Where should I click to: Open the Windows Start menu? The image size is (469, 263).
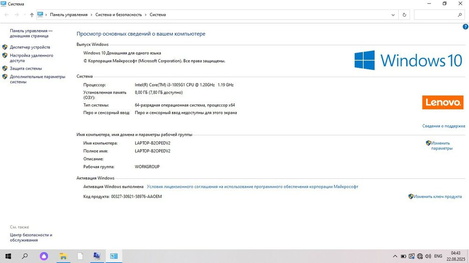[8, 256]
